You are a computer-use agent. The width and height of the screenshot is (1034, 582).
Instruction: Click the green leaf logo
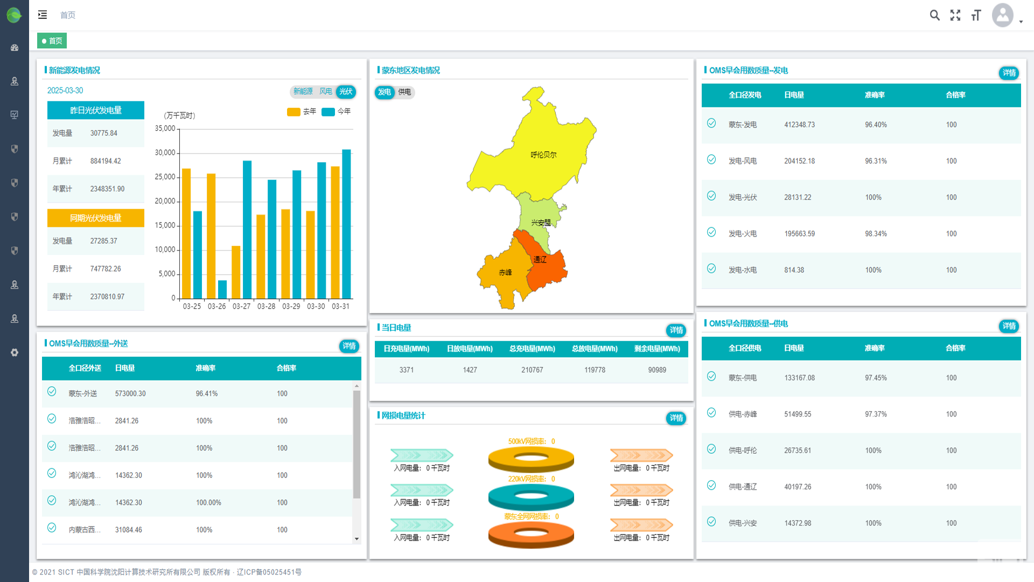click(14, 15)
